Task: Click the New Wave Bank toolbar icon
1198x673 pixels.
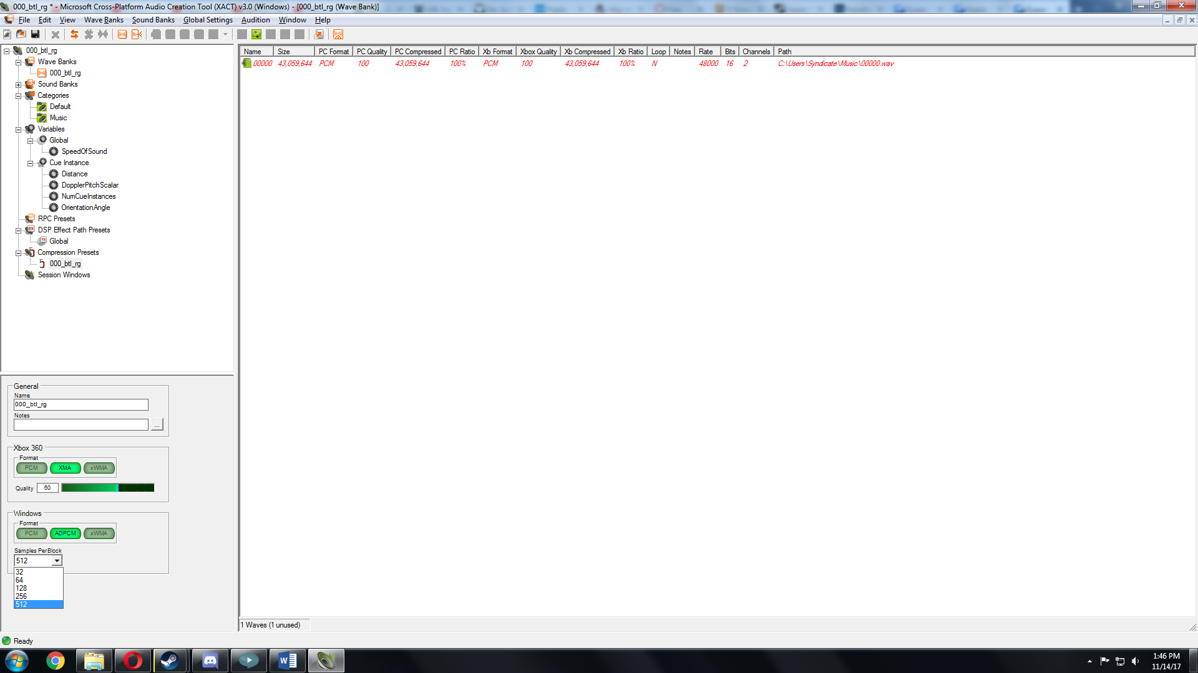Action: (122, 34)
